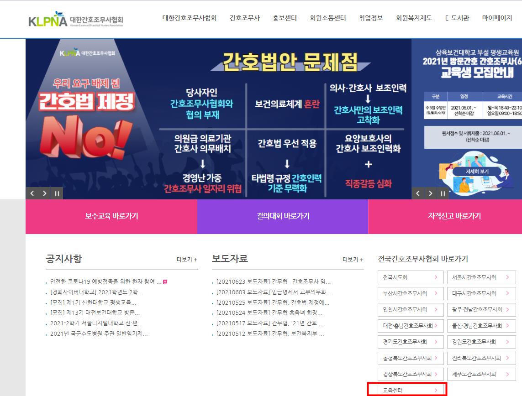This screenshot has height=396, width=522.
Task: Open notice [모집] 제13기 대전보건대학교 방문
Action: pos(95,313)
